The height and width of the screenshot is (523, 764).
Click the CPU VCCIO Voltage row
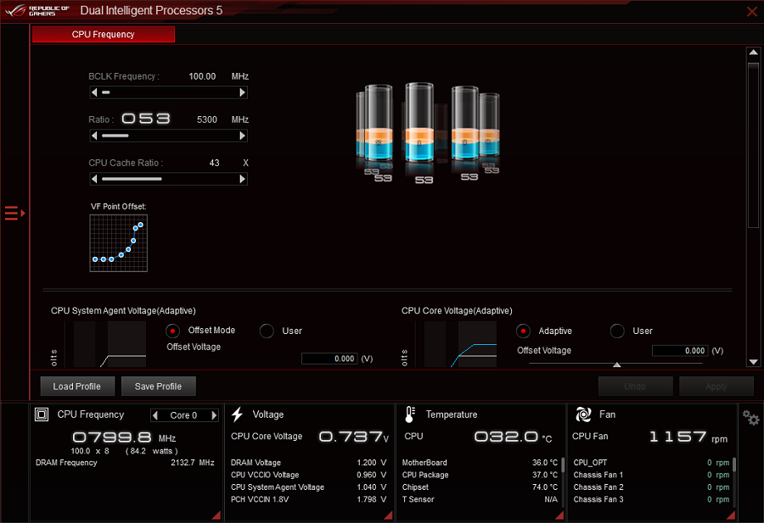click(308, 475)
